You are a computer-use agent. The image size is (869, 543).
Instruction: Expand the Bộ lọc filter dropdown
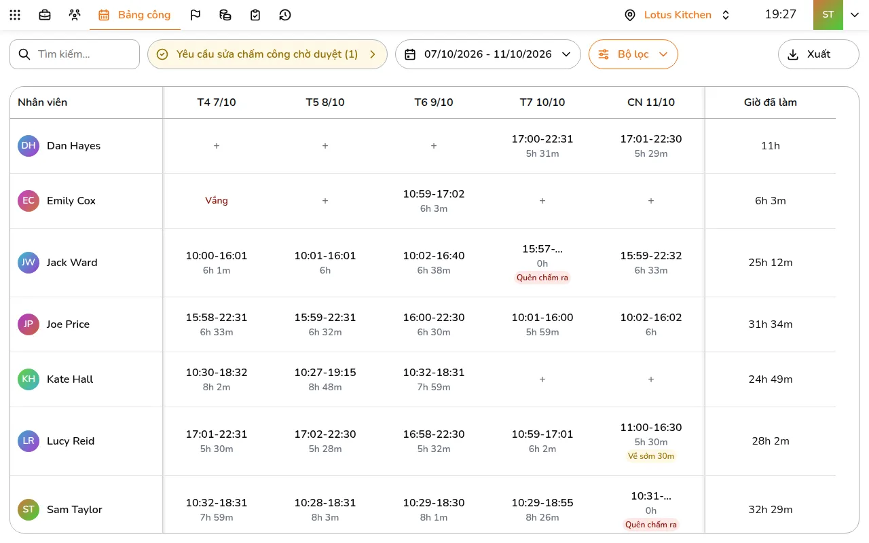coord(633,54)
